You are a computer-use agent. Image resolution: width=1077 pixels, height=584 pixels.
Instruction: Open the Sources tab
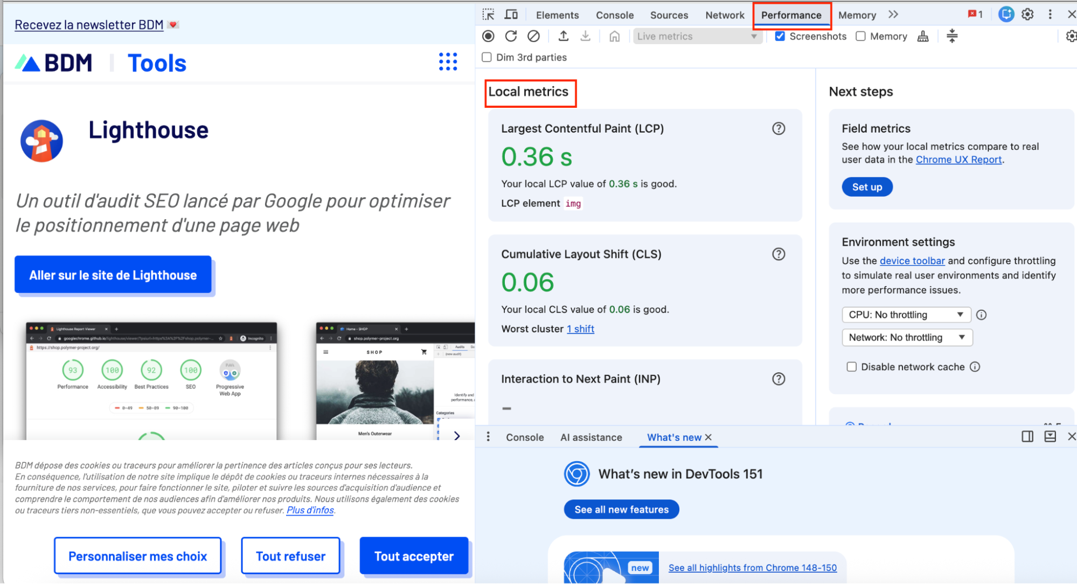pos(669,15)
